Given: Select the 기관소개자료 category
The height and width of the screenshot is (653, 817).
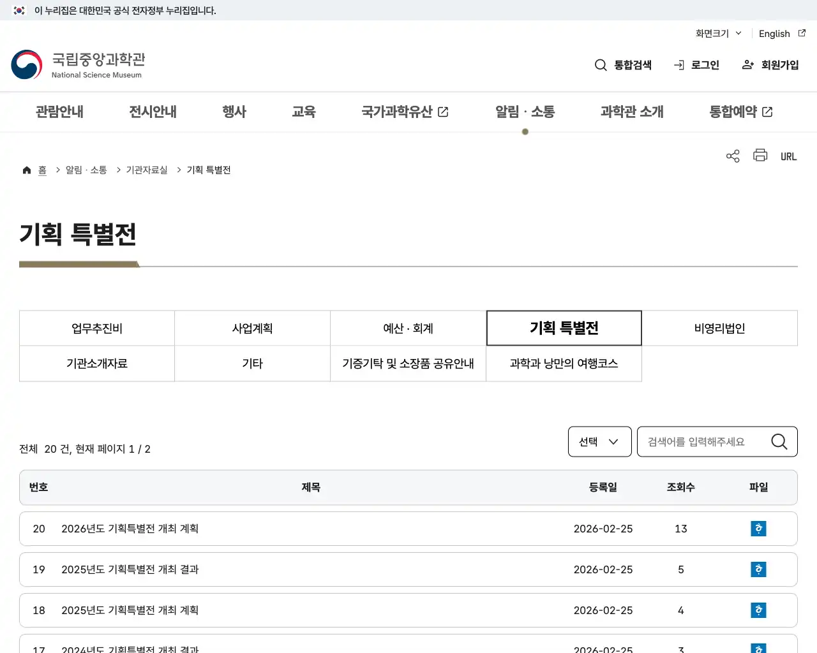Looking at the screenshot, I should (96, 363).
